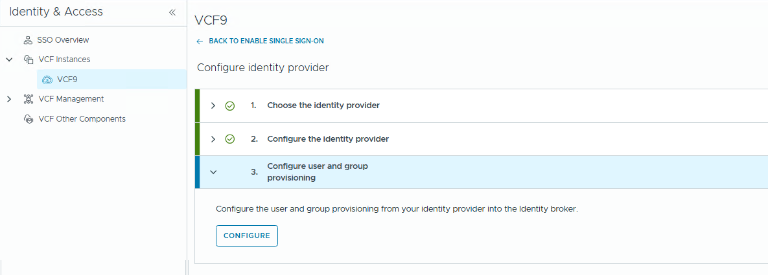The height and width of the screenshot is (275, 768).
Task: Click the VCF Other Components icon
Action: tap(28, 119)
